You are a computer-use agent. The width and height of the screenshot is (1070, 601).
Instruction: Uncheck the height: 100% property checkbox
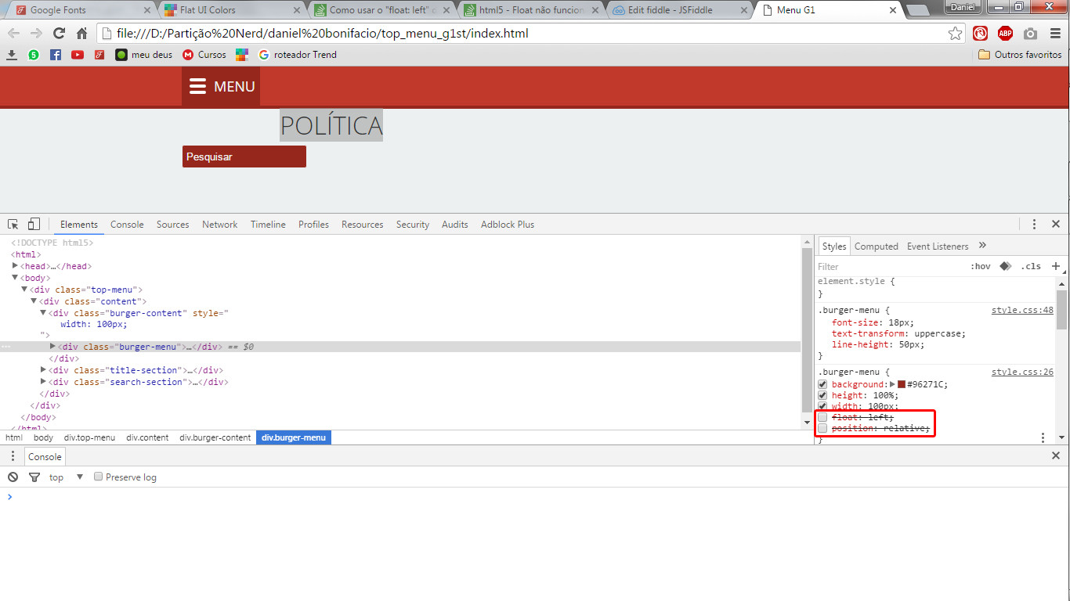[x=822, y=395]
